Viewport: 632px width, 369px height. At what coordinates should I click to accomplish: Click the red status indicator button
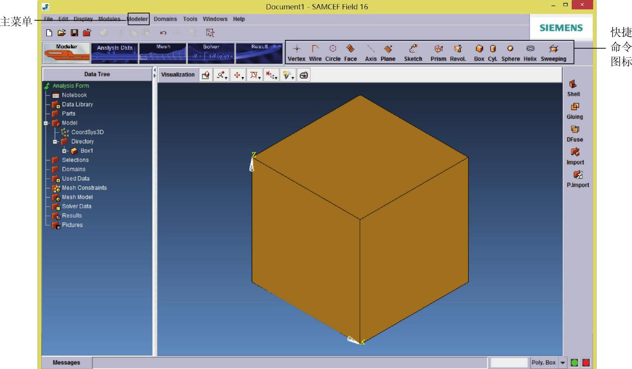586,363
